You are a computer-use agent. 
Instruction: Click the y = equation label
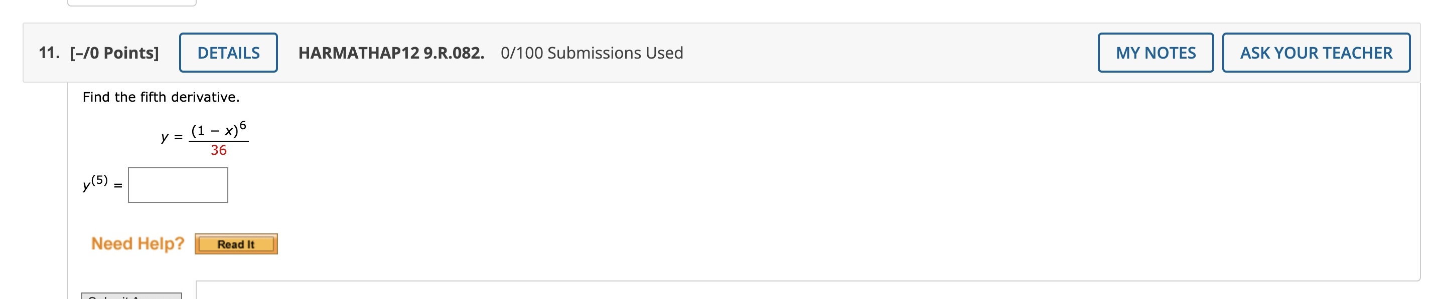tap(171, 137)
